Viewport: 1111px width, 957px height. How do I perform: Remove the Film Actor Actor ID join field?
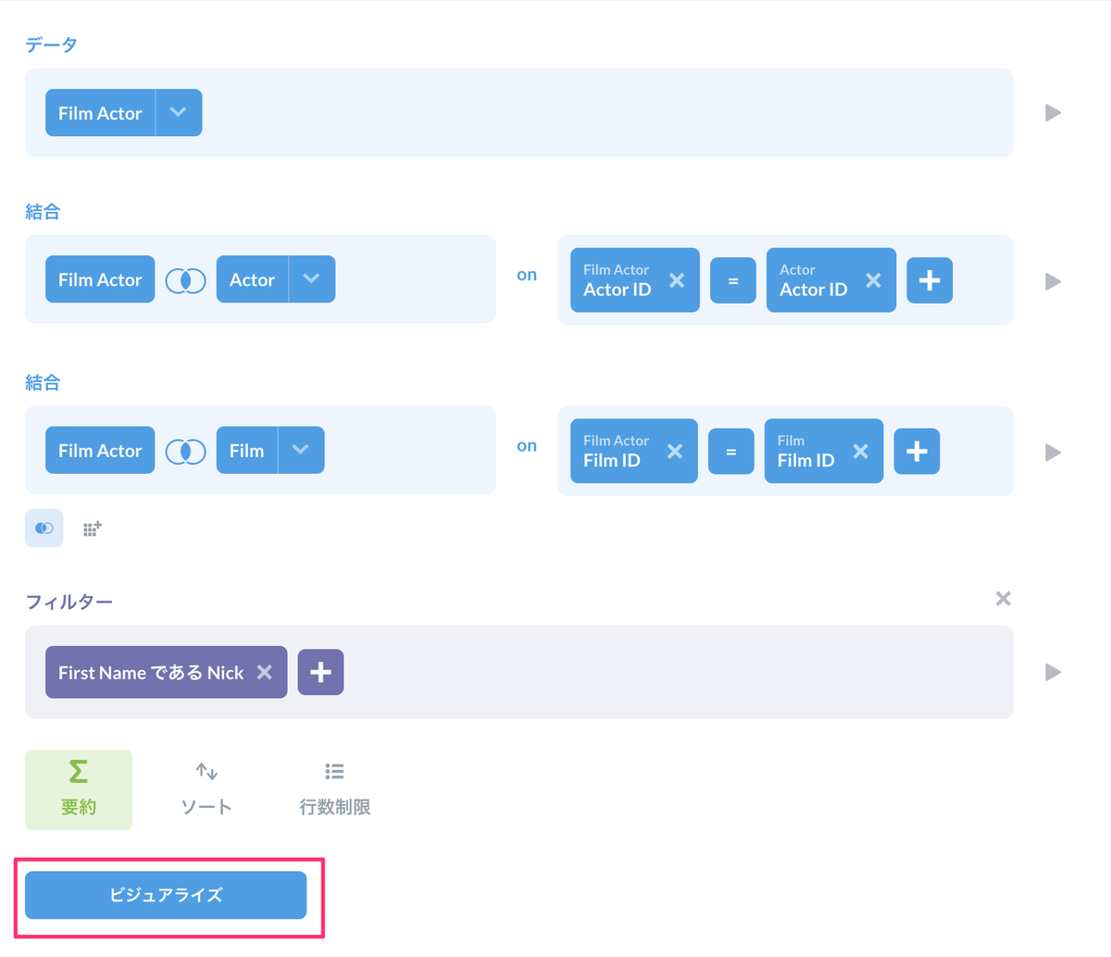[x=677, y=280]
